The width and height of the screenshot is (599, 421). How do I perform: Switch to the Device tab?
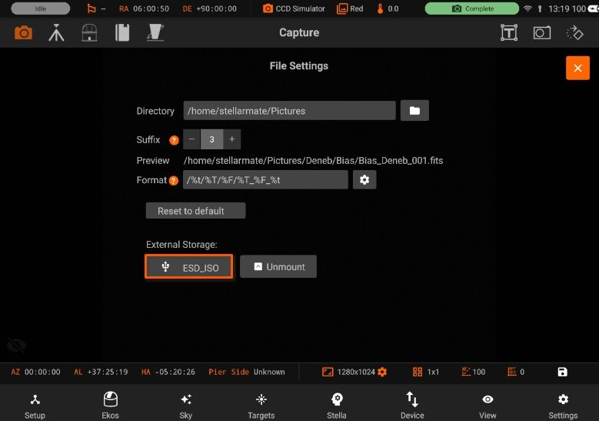(x=412, y=406)
